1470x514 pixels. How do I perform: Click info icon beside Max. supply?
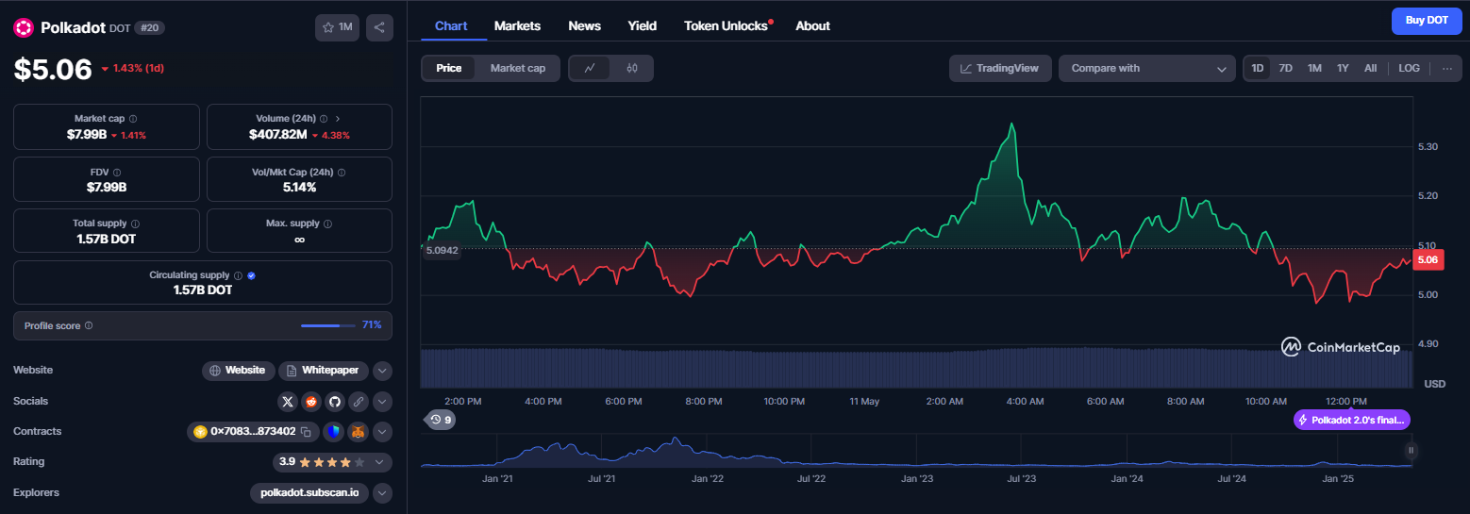pyautogui.click(x=328, y=224)
